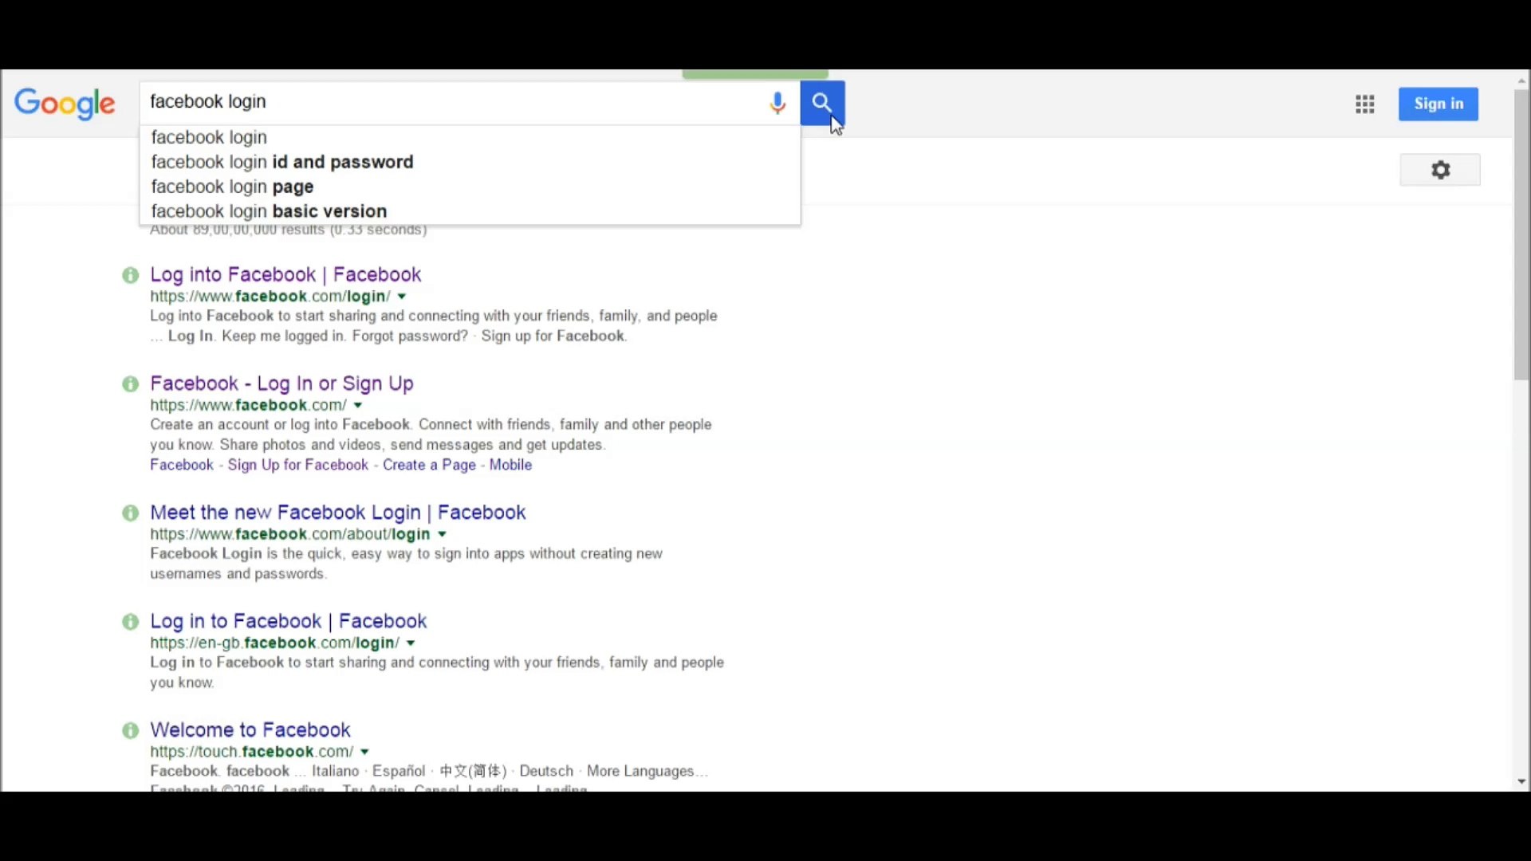Viewport: 1531px width, 861px height.
Task: Select suggestion "facebook login basic version"
Action: tap(470, 211)
